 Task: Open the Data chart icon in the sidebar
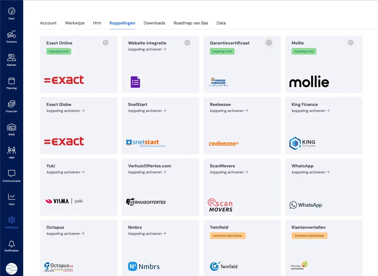[x=12, y=197]
